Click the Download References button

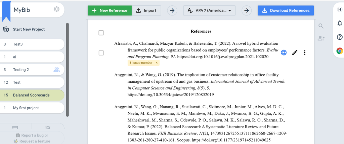(286, 10)
